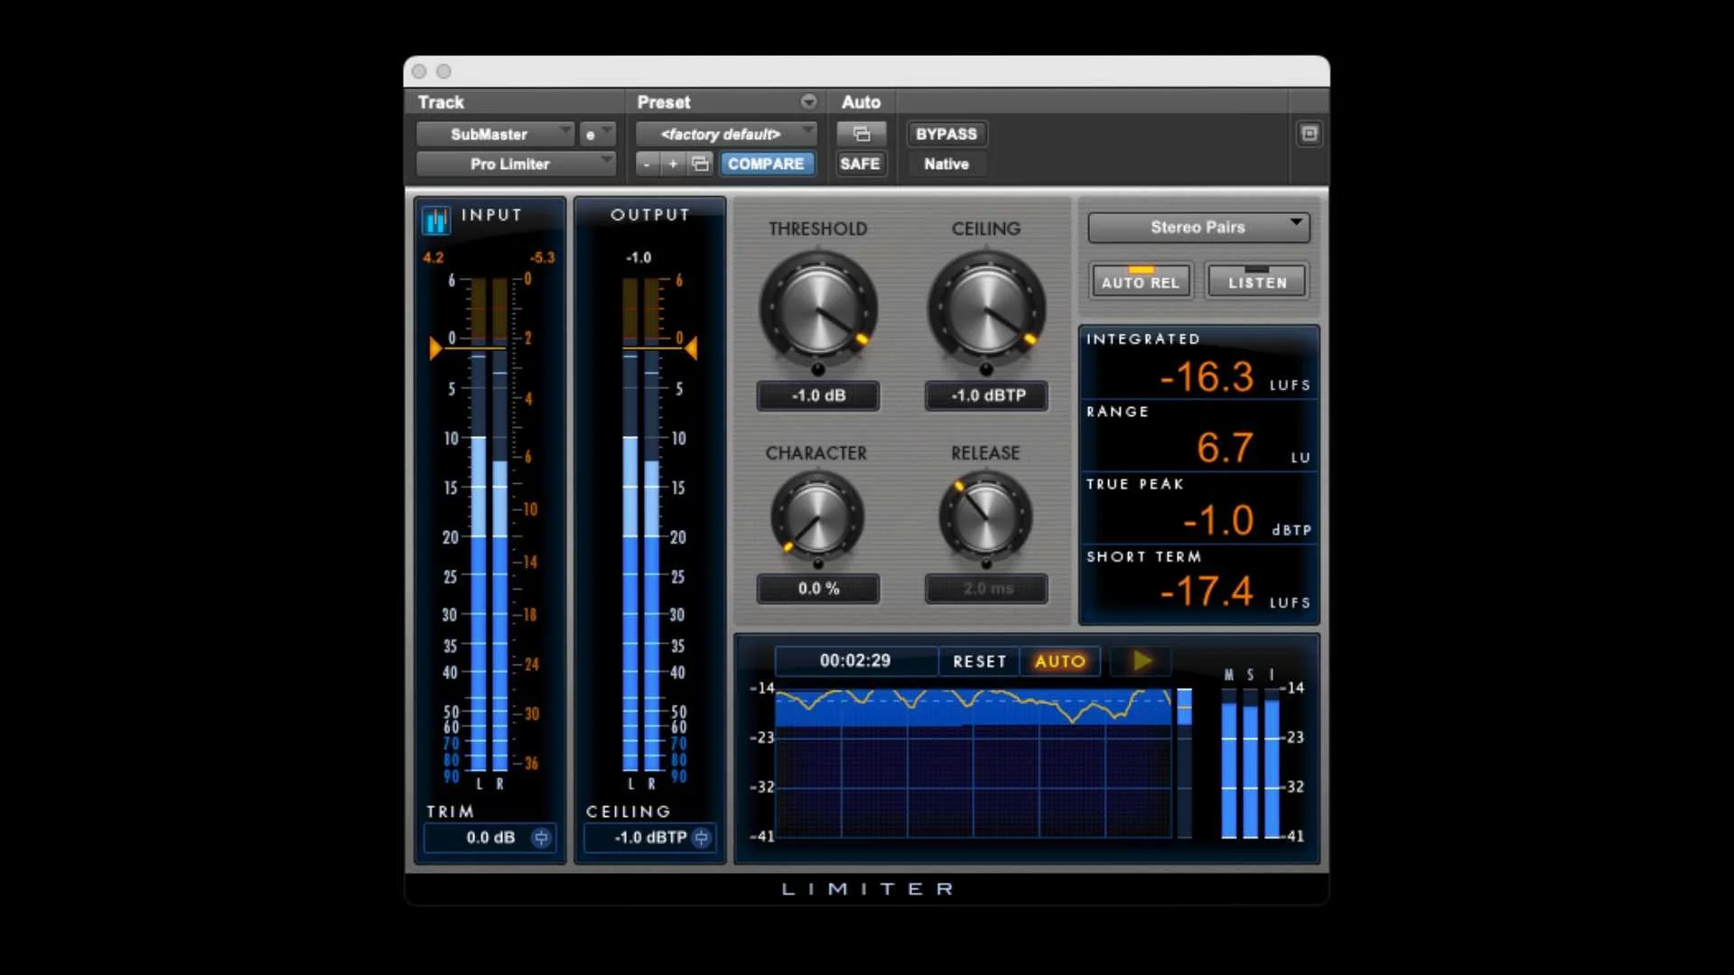
Task: Toggle the AUTO REL button
Action: point(1140,281)
